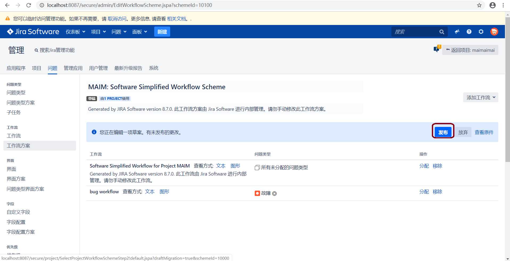This screenshot has height=261, width=510.
Task: Click 分配 for Software Simplified Workflow
Action: coord(424,166)
